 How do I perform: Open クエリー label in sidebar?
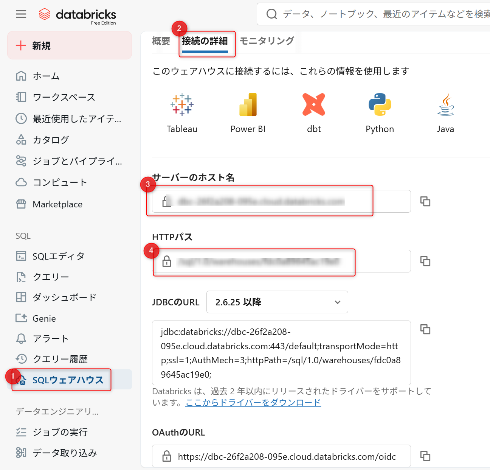pos(51,277)
